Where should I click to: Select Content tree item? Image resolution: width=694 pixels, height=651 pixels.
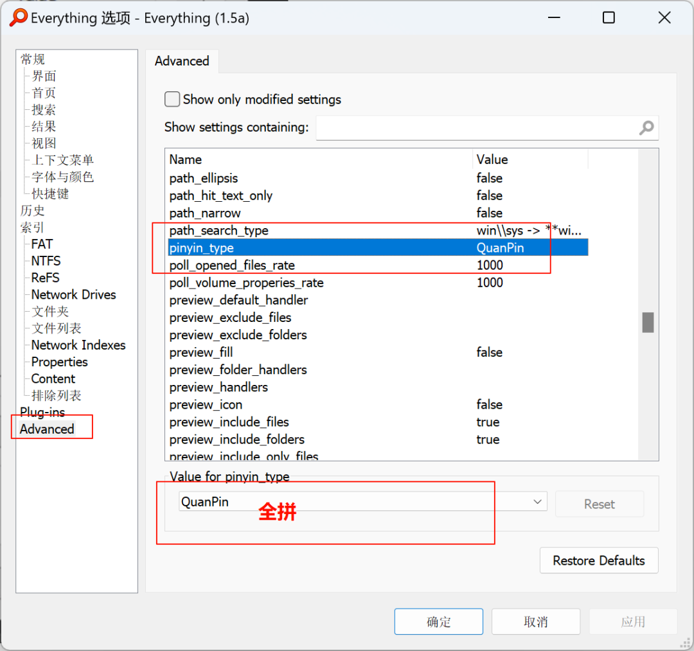(53, 379)
